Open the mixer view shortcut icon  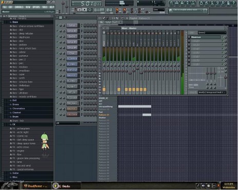(193, 3)
